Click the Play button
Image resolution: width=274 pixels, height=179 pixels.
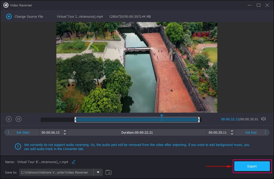9,119
